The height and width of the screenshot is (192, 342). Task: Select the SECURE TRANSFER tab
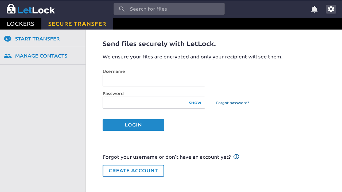click(77, 24)
